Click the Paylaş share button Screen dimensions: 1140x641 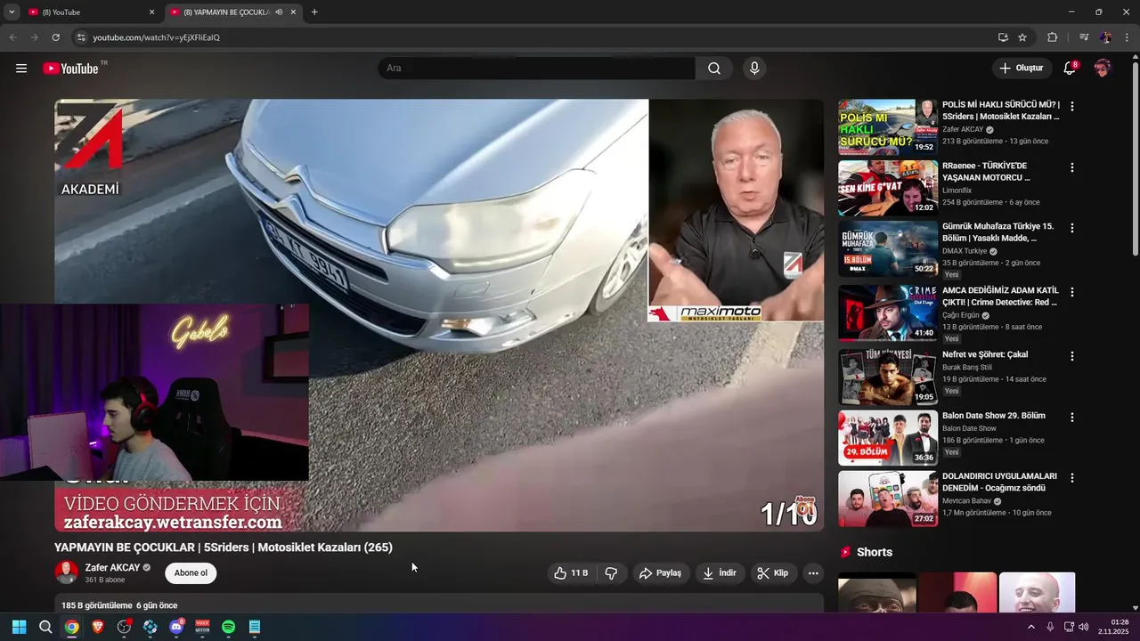click(660, 573)
